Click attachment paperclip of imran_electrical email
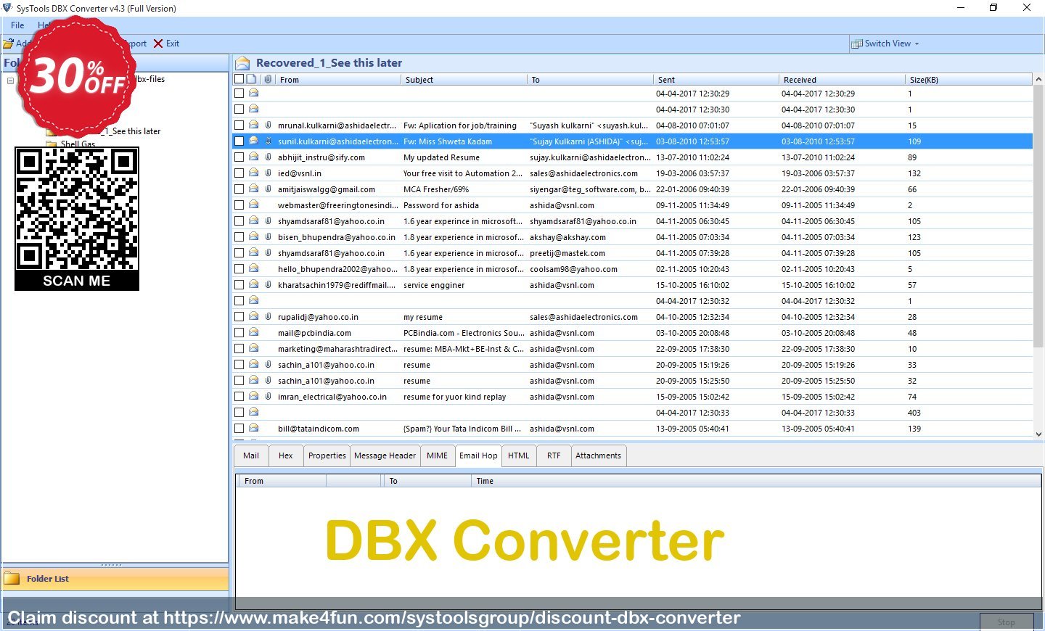The image size is (1045, 631). (268, 397)
